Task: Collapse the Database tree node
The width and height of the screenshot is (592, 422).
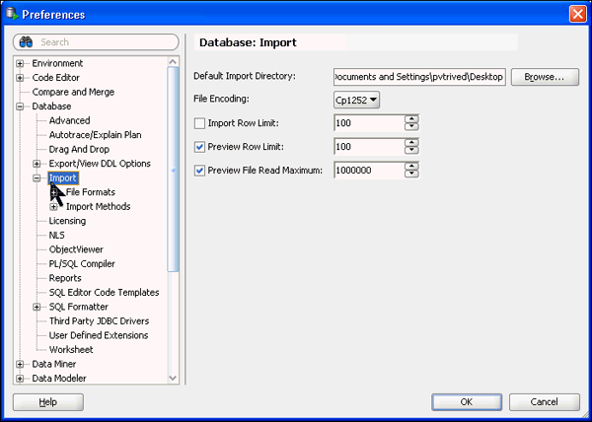Action: point(20,106)
